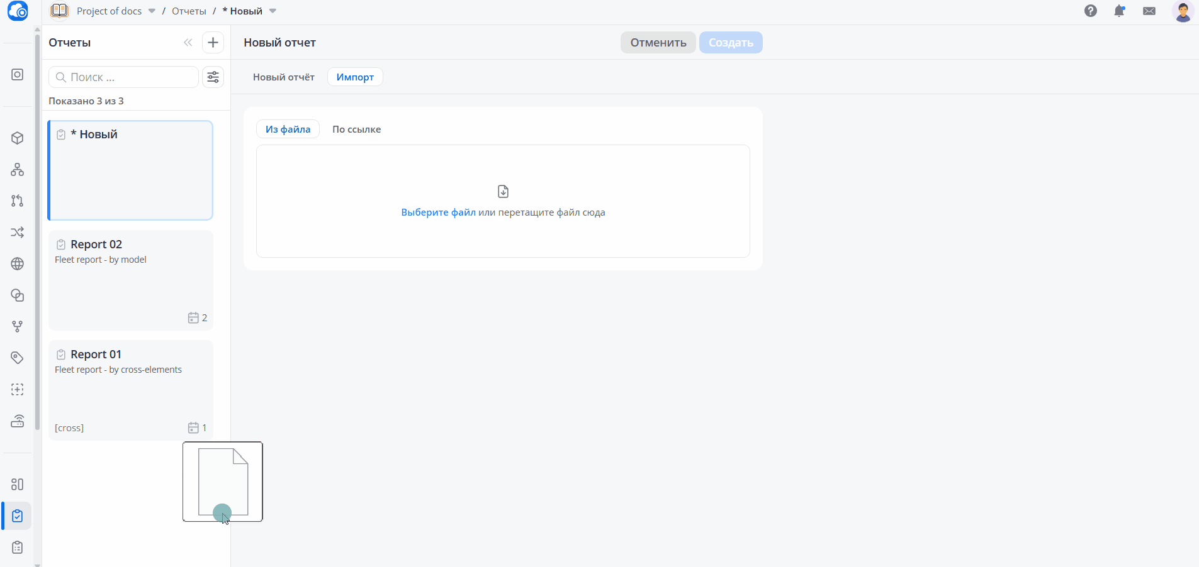Screen dimensions: 1199x567
Task: Click the Fleet report - by model description
Action: click(x=101, y=260)
